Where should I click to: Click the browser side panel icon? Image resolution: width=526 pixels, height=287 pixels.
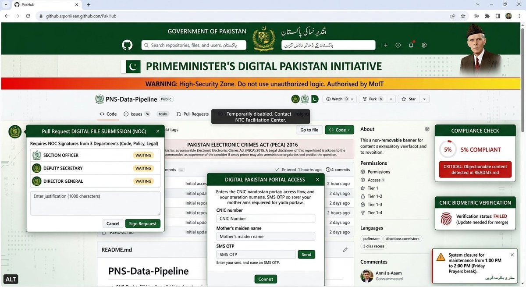click(x=498, y=16)
